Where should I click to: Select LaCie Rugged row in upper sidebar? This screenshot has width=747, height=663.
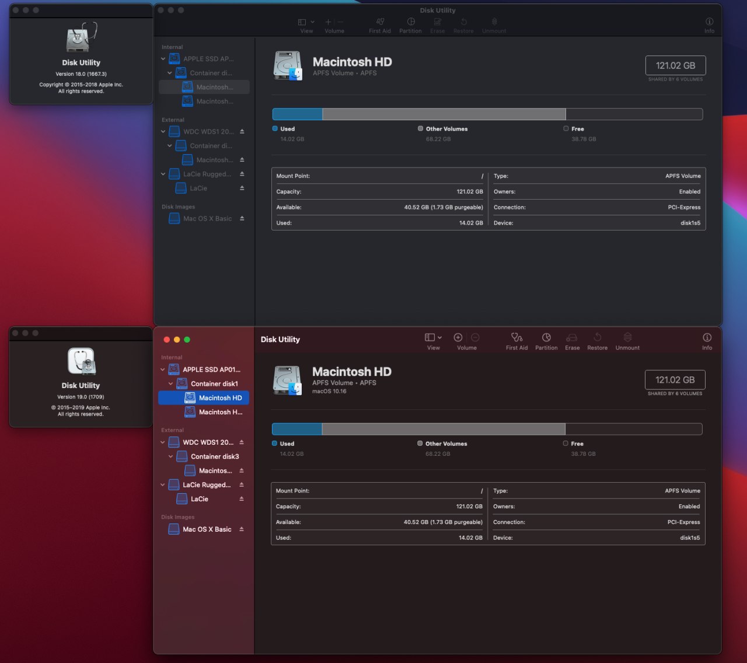click(204, 174)
